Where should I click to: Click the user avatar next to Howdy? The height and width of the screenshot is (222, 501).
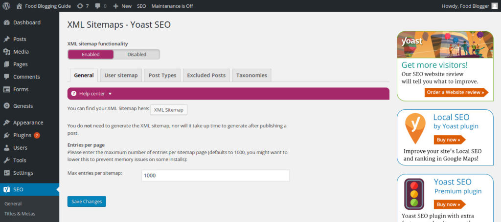coord(494,6)
